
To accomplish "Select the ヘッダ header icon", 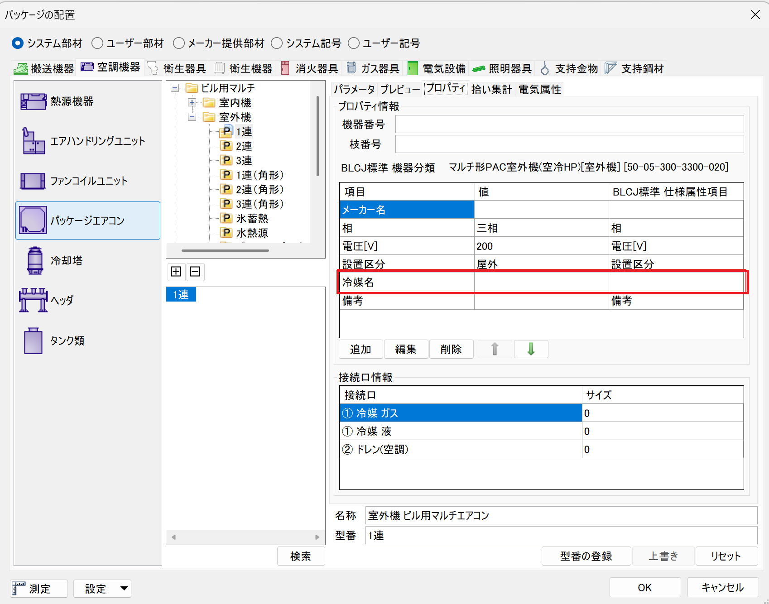I will [33, 300].
